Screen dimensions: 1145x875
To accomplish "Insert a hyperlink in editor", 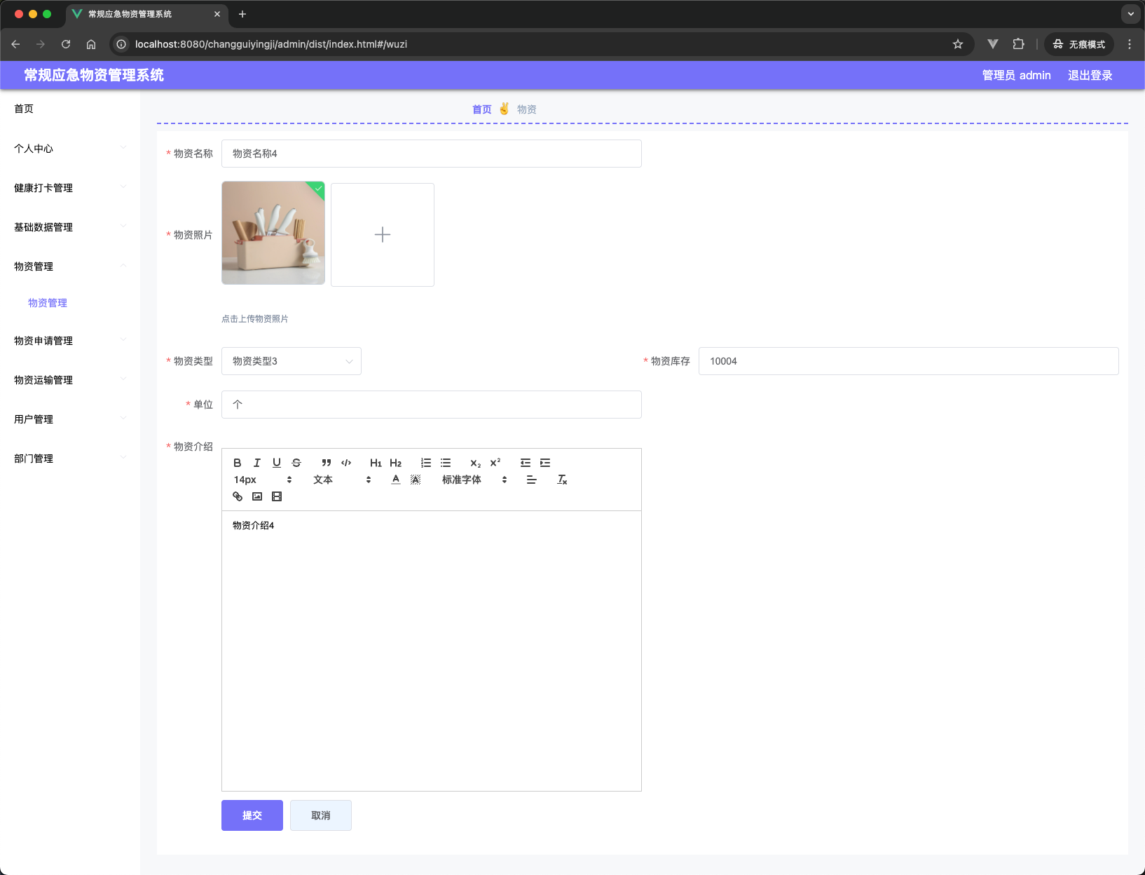I will pyautogui.click(x=238, y=496).
